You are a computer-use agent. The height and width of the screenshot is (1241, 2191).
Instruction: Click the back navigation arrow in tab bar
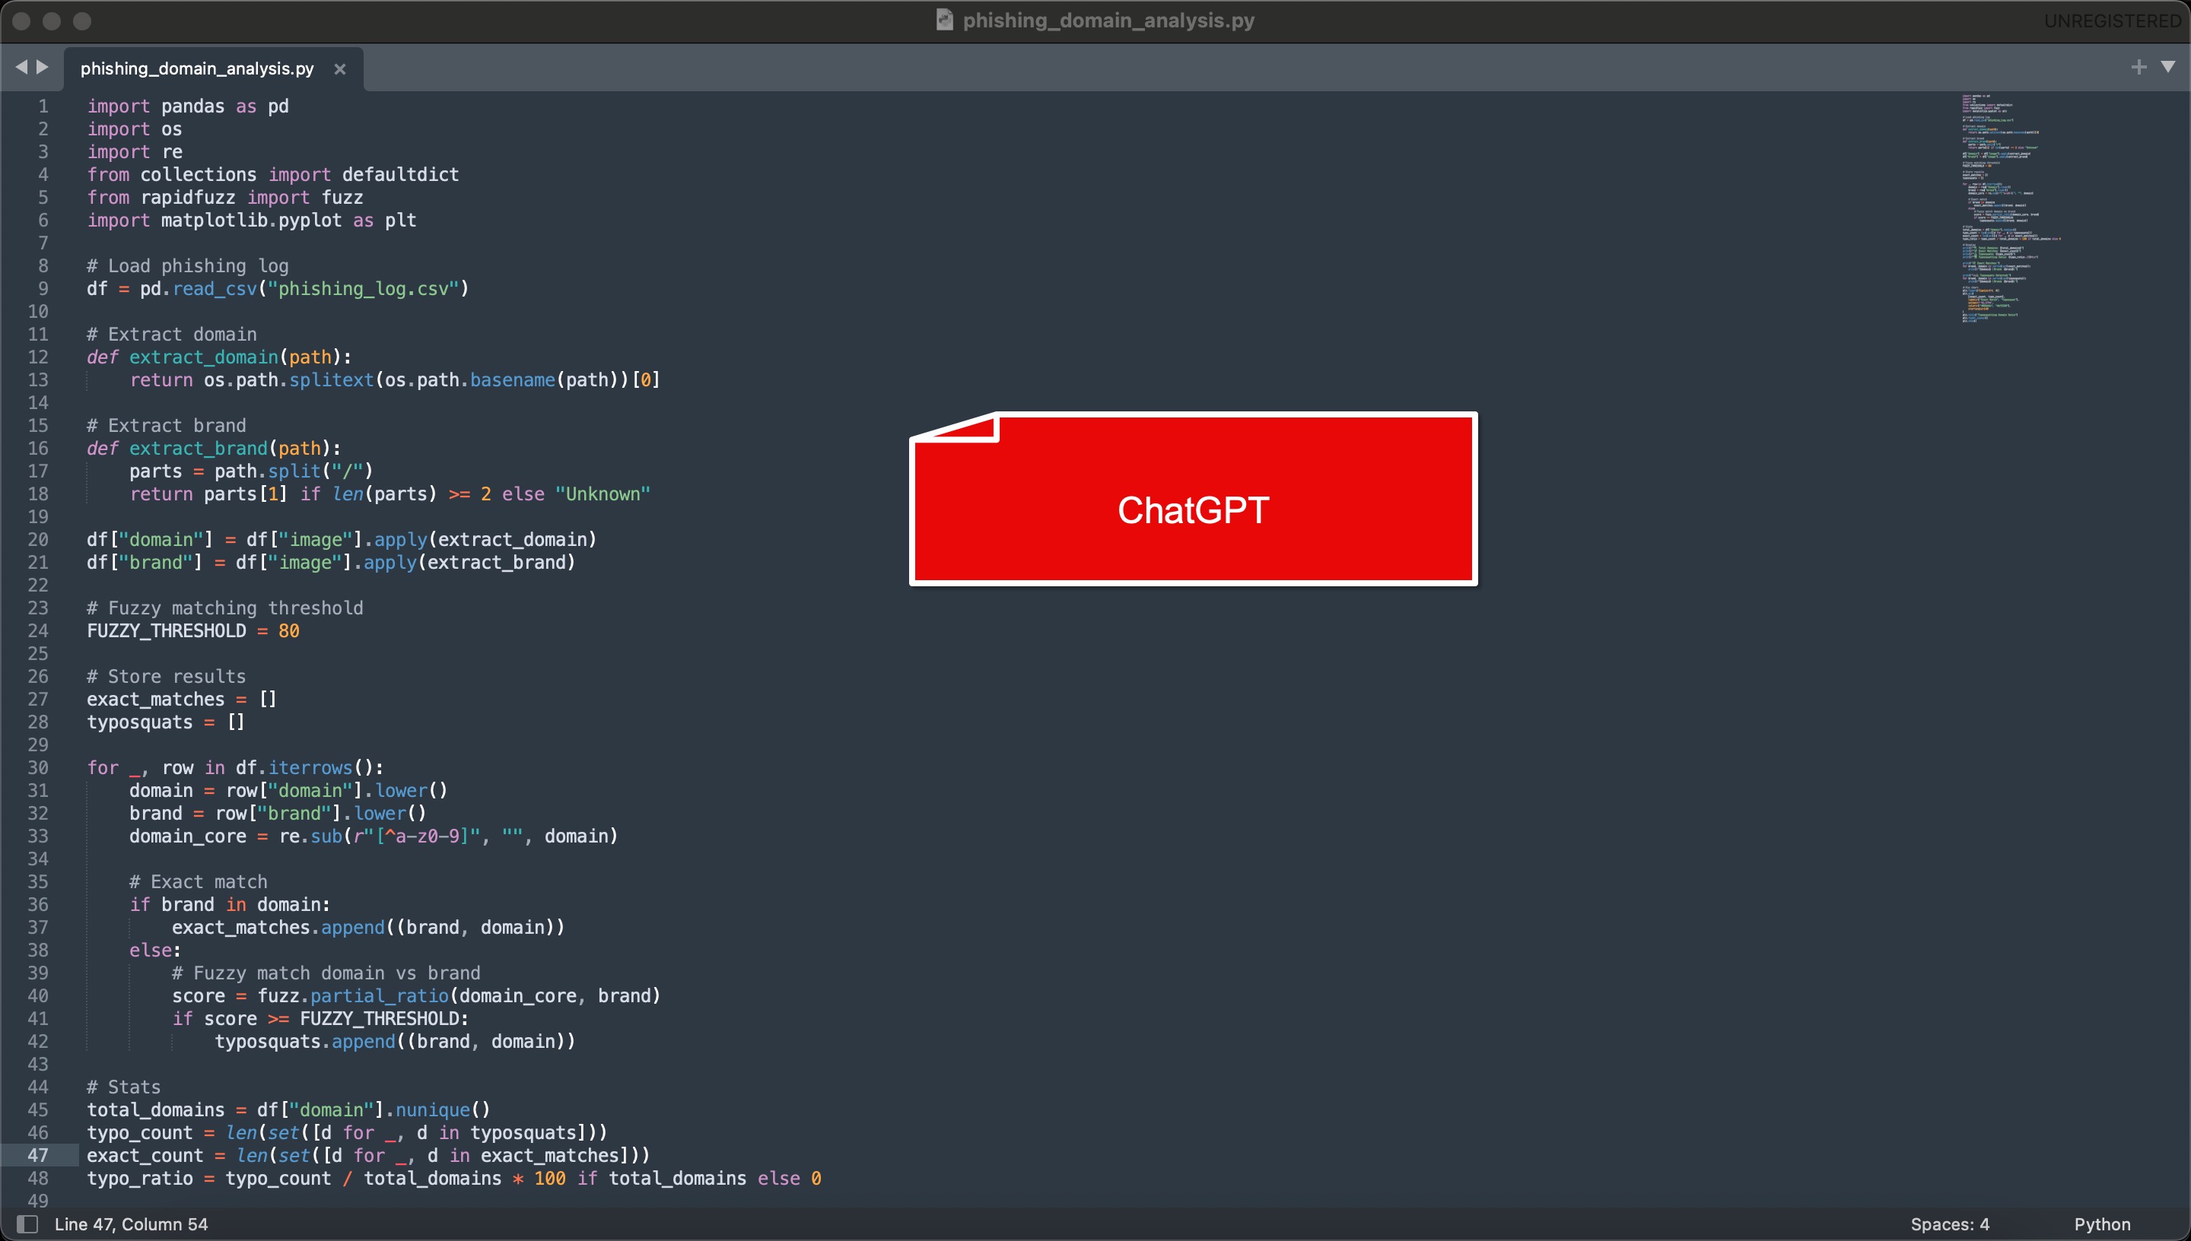coord(21,66)
